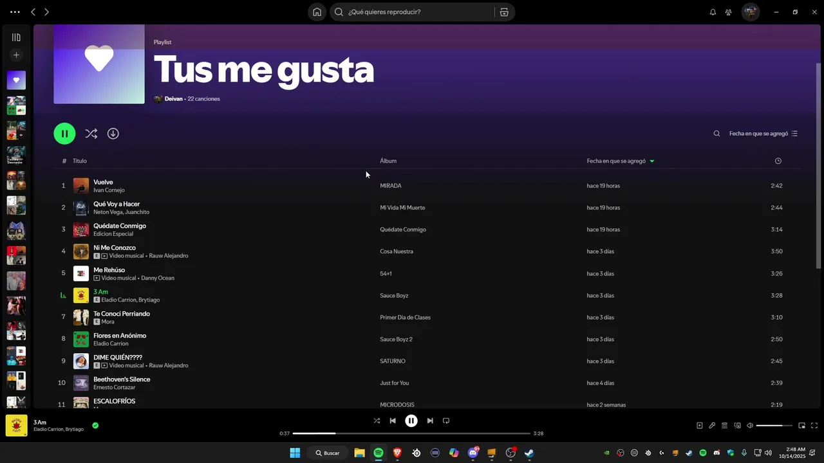Open the album Mi Vida Mi Muerte

coord(402,208)
